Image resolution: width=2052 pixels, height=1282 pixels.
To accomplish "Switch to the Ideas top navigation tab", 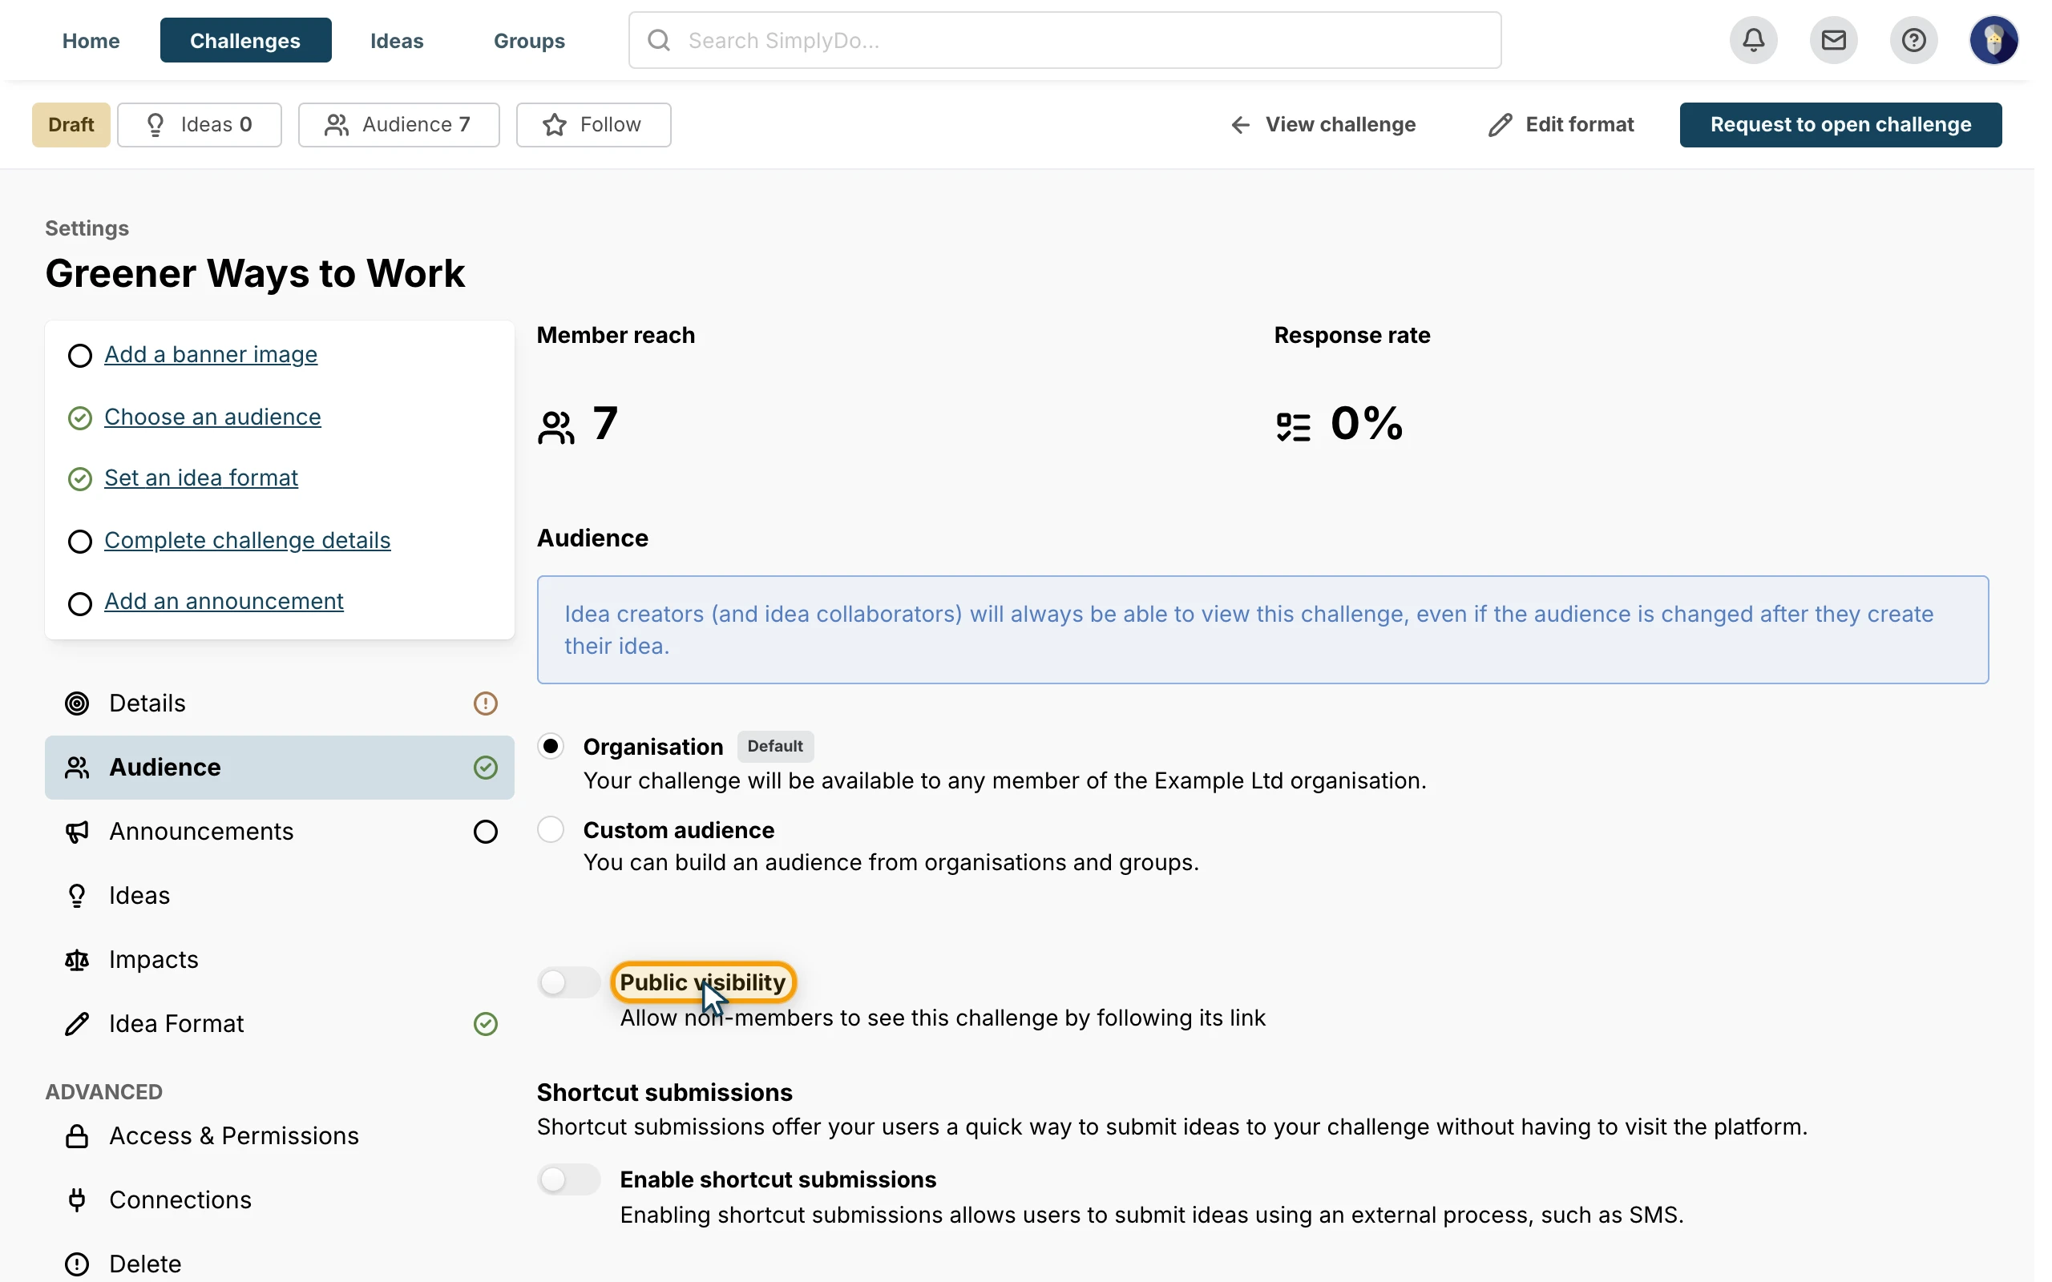I will [x=397, y=40].
